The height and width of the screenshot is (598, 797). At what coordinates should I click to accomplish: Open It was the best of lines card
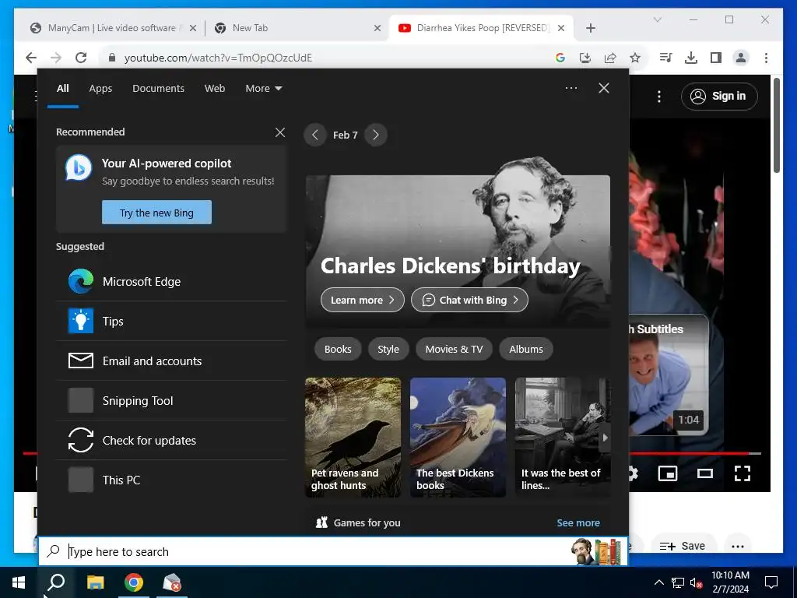[563, 438]
